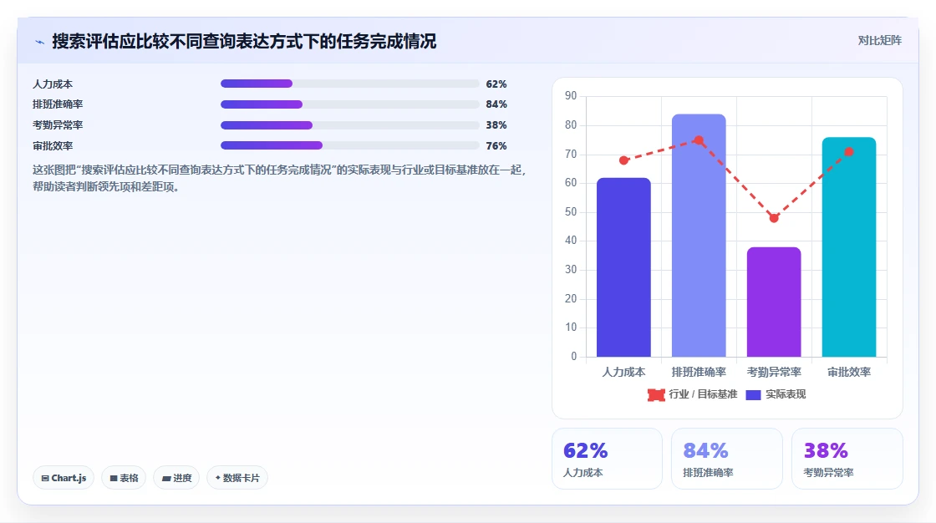Screen dimensions: 936x523
Task: Click the 人力成本 progress bar
Action: (x=350, y=84)
